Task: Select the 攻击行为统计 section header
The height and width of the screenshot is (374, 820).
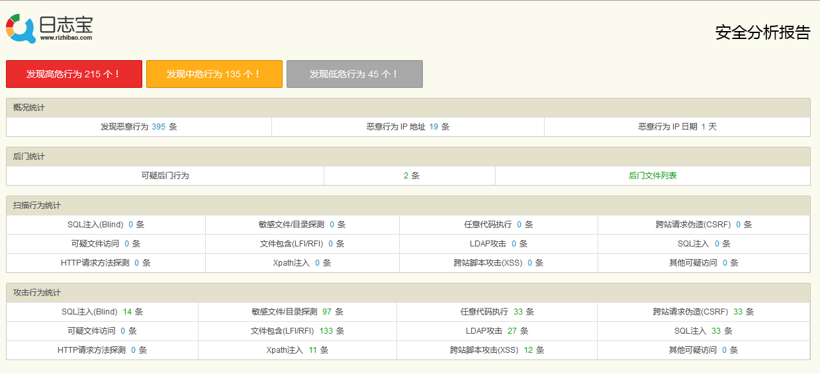Action: [37, 293]
